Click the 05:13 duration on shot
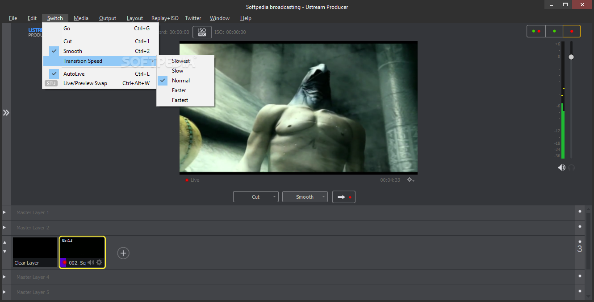This screenshot has height=302, width=594. coord(67,240)
